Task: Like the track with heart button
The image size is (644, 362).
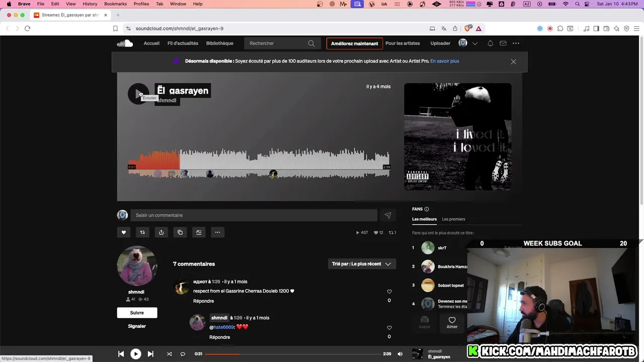Action: click(124, 232)
